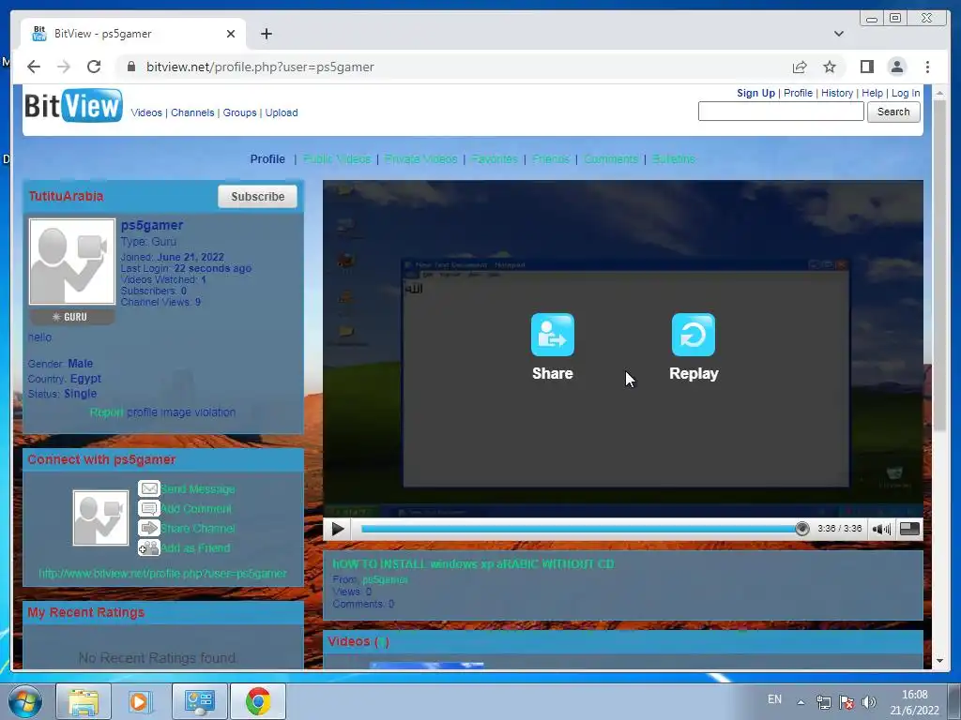Click the Replay icon in video overlay
The width and height of the screenshot is (961, 720).
point(694,335)
